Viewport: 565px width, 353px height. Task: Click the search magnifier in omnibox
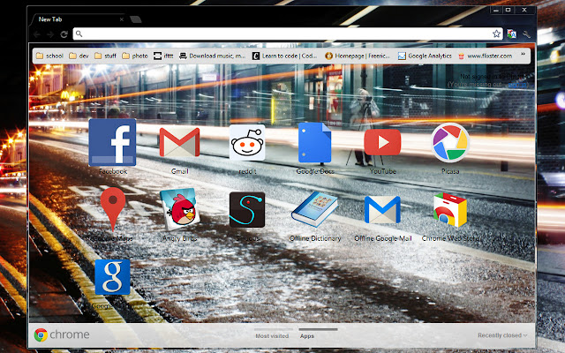click(79, 34)
